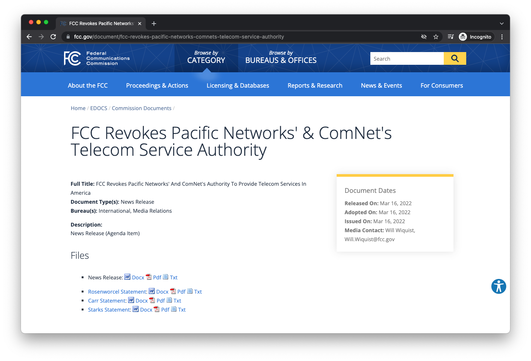Open the Licensing & Databases menu
The height and width of the screenshot is (361, 531).
pos(238,85)
